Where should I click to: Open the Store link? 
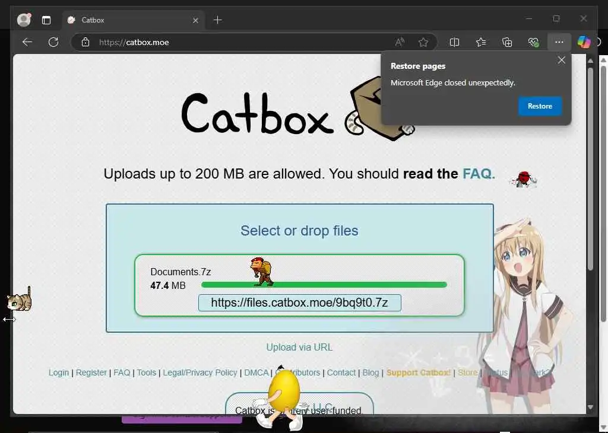point(468,372)
